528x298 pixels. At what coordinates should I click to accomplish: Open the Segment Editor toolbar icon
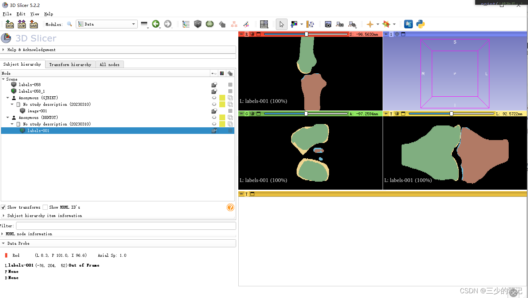pyautogui.click(x=246, y=24)
